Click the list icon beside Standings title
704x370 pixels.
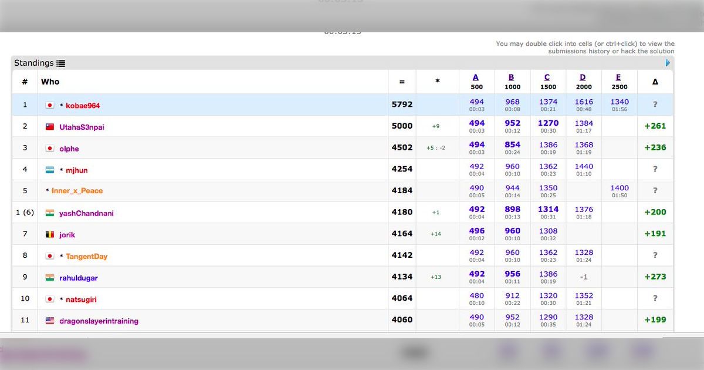(61, 63)
